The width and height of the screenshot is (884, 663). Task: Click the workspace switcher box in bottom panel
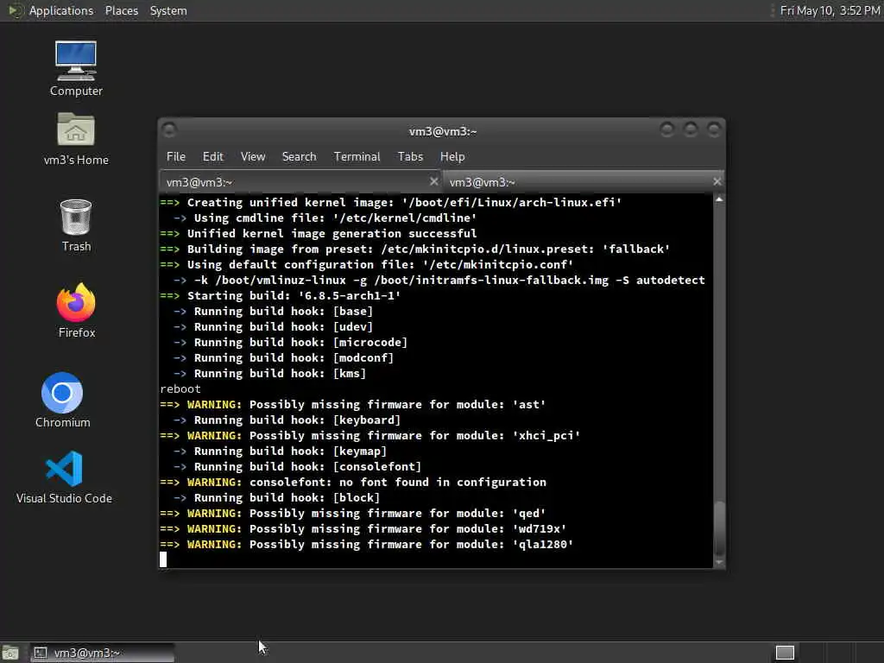pyautogui.click(x=785, y=653)
